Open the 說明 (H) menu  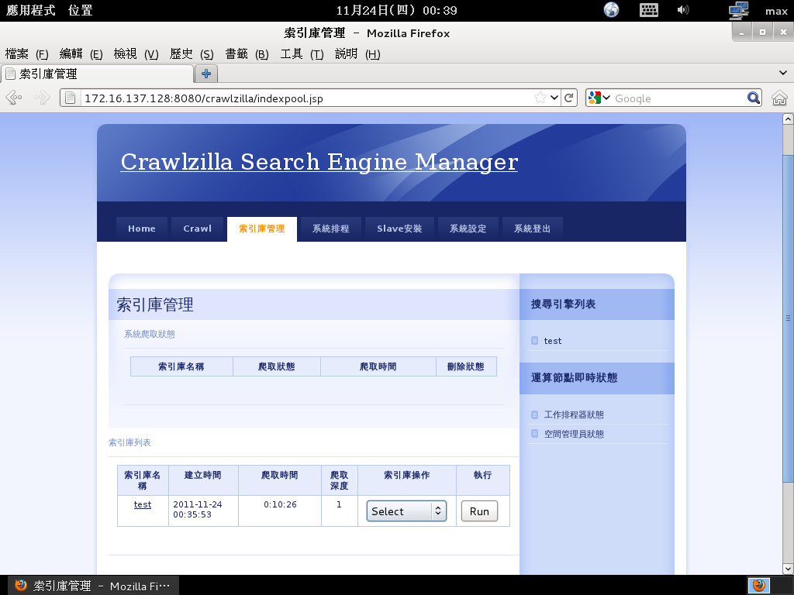tap(357, 53)
